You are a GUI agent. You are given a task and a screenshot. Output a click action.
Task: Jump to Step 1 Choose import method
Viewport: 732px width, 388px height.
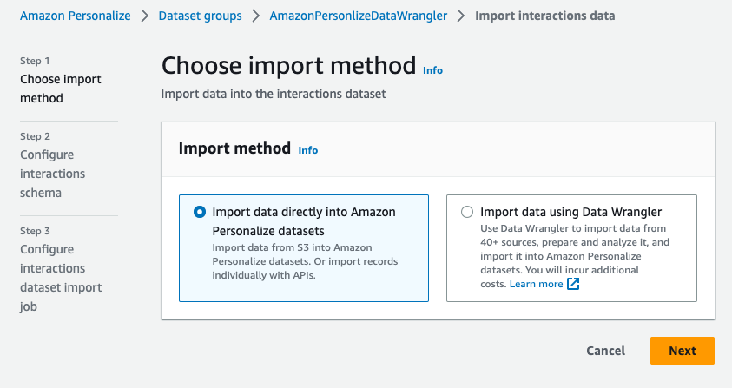click(x=61, y=89)
